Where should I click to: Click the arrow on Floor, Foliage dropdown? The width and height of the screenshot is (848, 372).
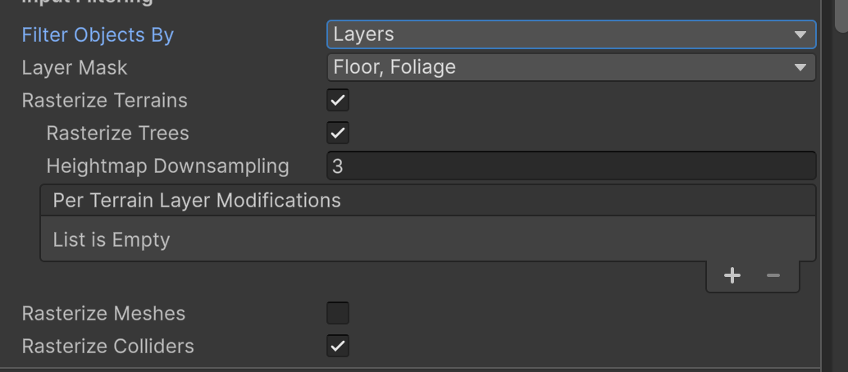coord(800,68)
